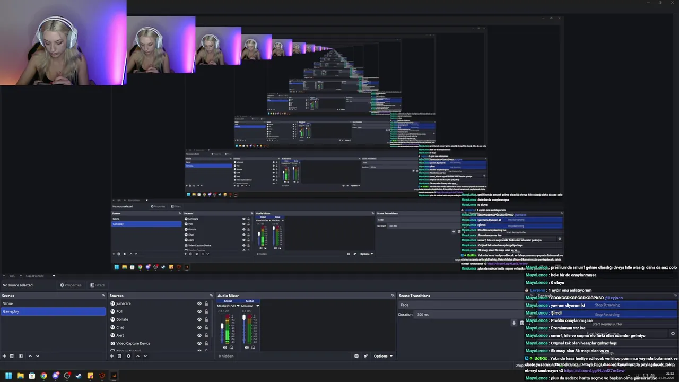This screenshot has width=679, height=382.
Task: Hide the Chat source
Action: click(x=199, y=327)
